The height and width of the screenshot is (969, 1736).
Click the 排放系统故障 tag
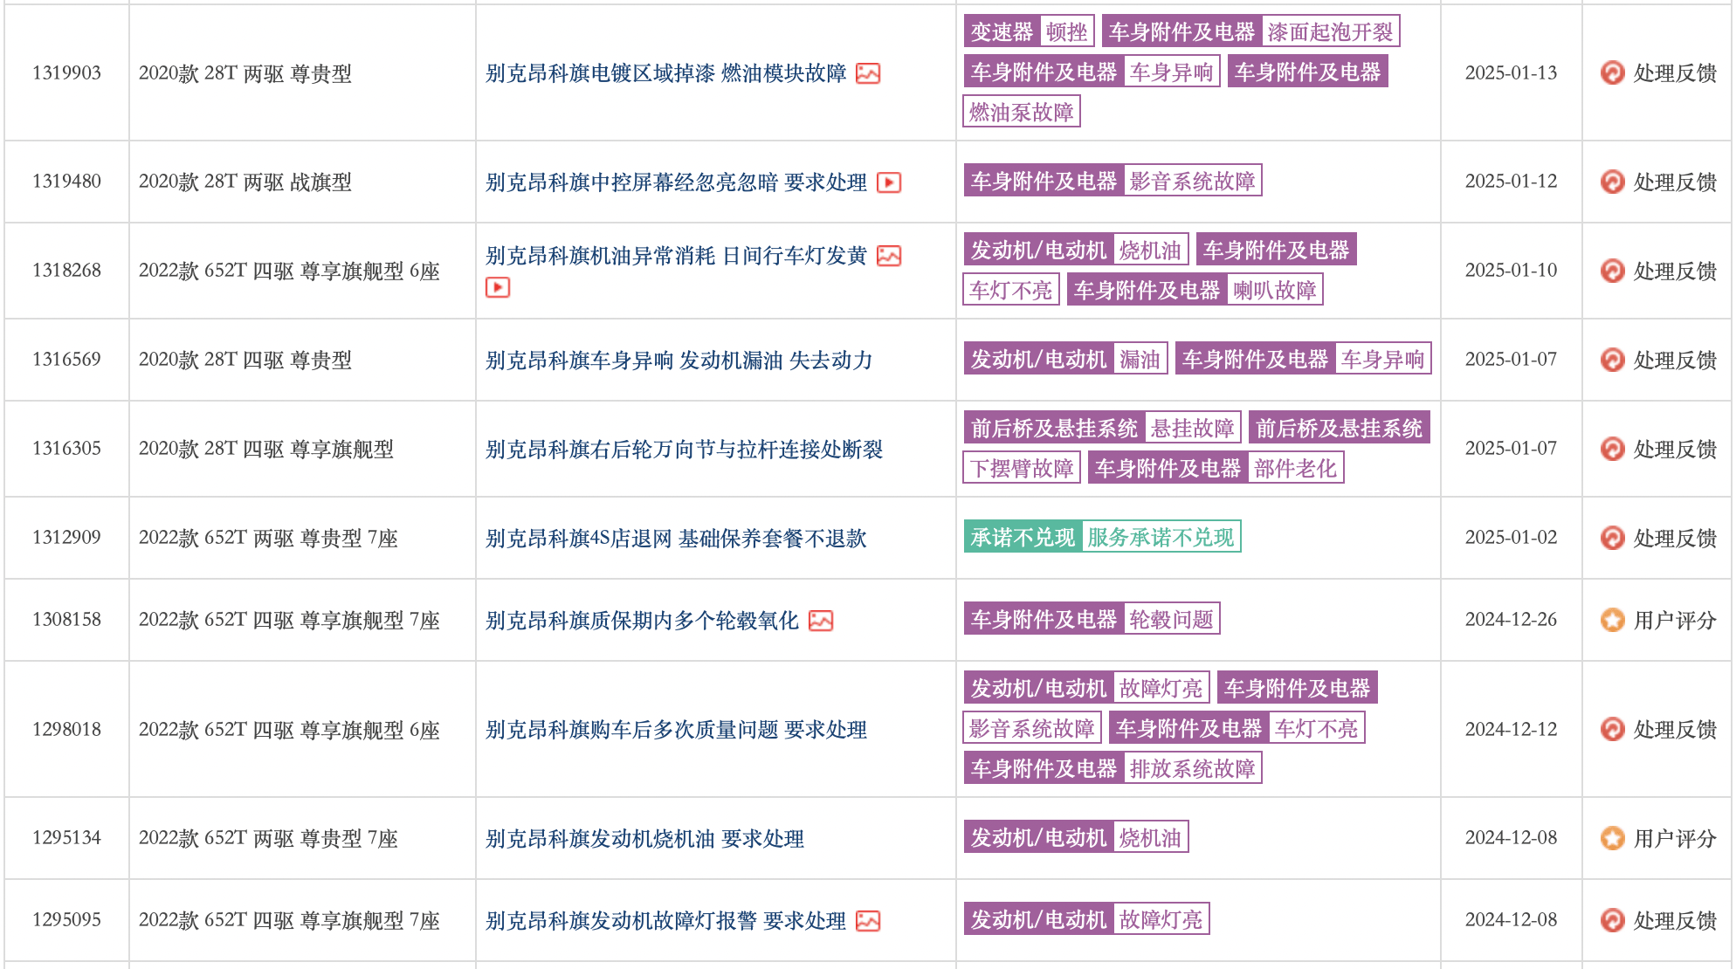point(1192,769)
